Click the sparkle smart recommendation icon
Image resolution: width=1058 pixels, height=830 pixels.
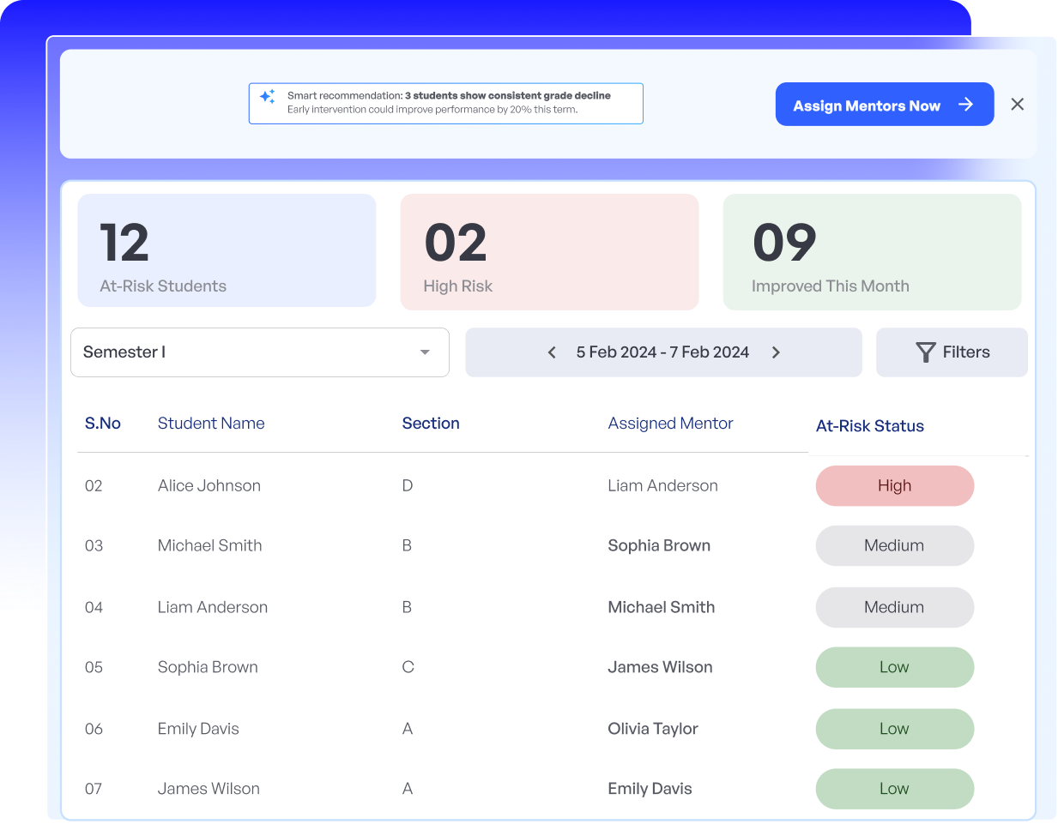pyautogui.click(x=268, y=97)
